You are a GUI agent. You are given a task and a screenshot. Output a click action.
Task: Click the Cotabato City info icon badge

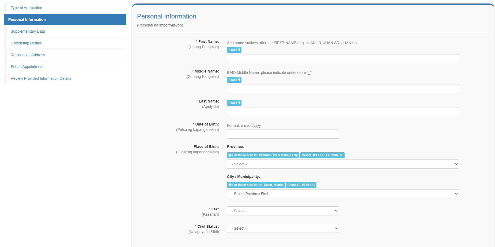pos(263,155)
